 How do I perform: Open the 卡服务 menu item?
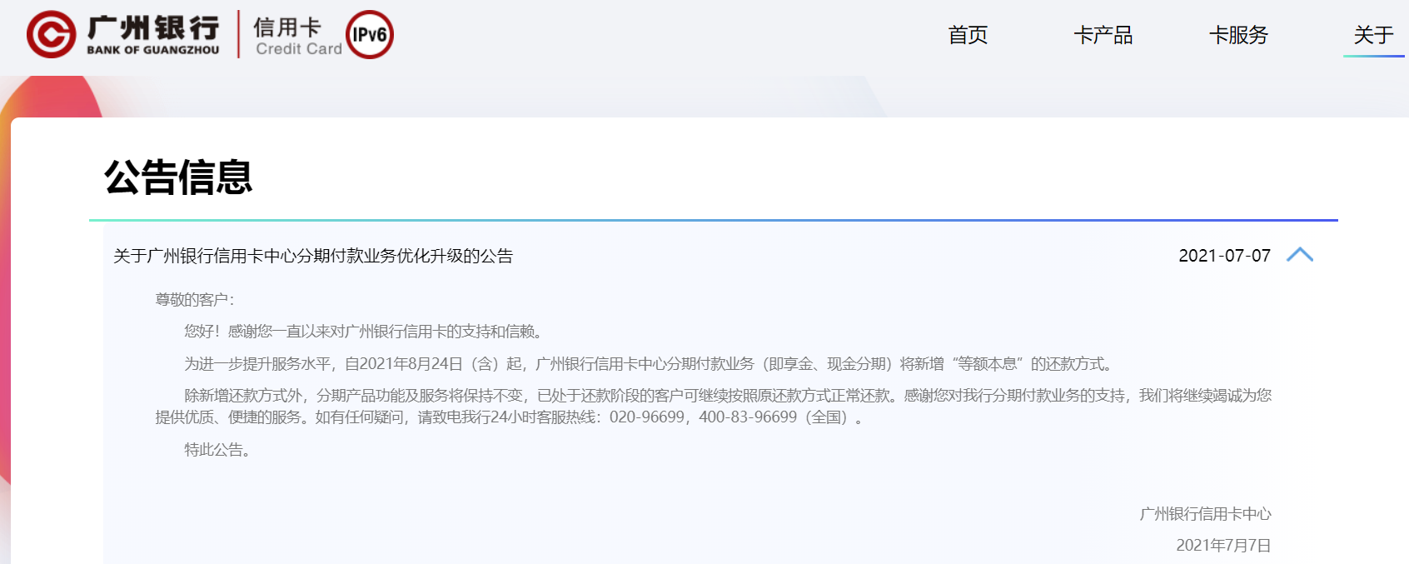pyautogui.click(x=1238, y=35)
